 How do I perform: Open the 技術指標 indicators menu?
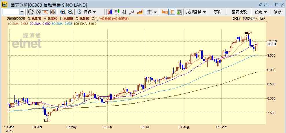tap(196, 12)
